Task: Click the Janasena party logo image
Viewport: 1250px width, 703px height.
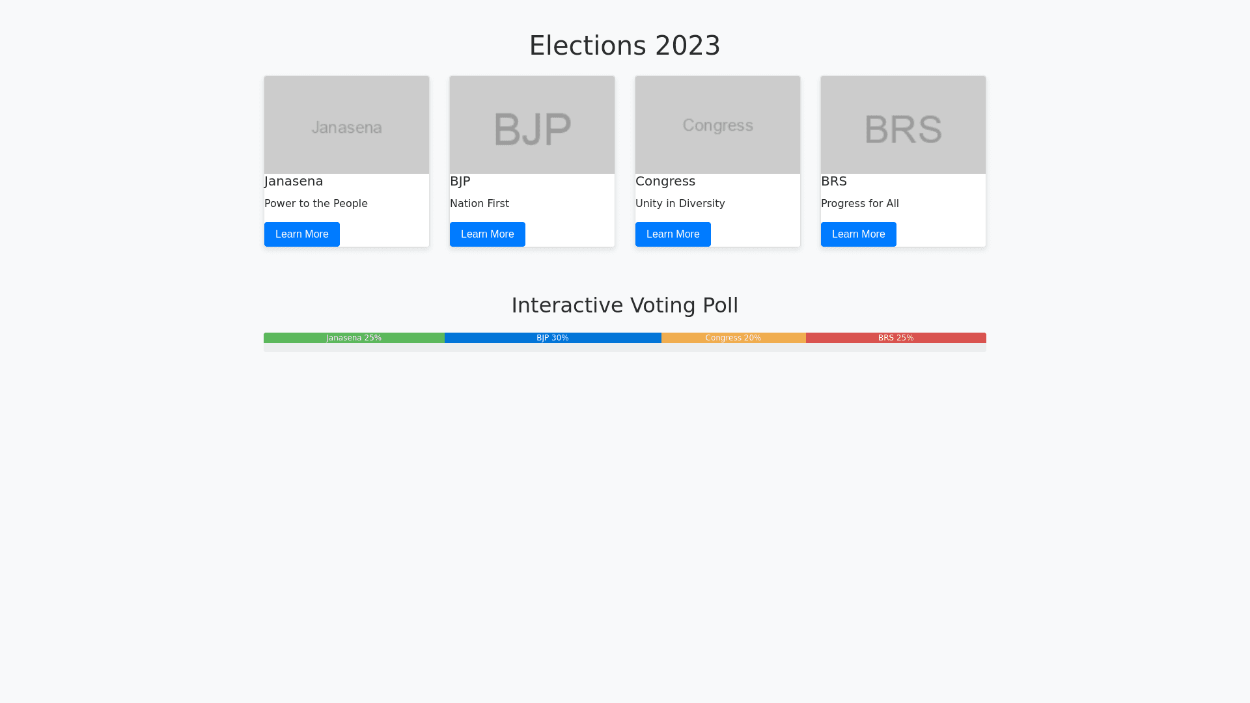Action: (346, 125)
